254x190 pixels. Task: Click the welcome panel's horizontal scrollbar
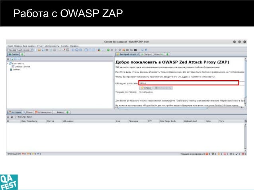point(163,107)
